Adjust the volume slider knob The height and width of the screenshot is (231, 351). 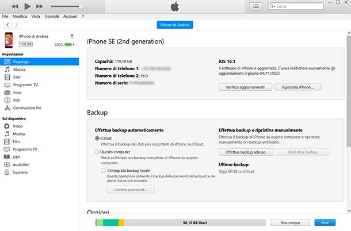click(81, 6)
